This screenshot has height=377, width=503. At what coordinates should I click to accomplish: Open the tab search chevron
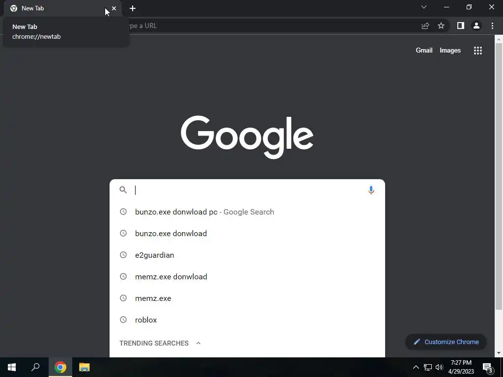coord(424,7)
